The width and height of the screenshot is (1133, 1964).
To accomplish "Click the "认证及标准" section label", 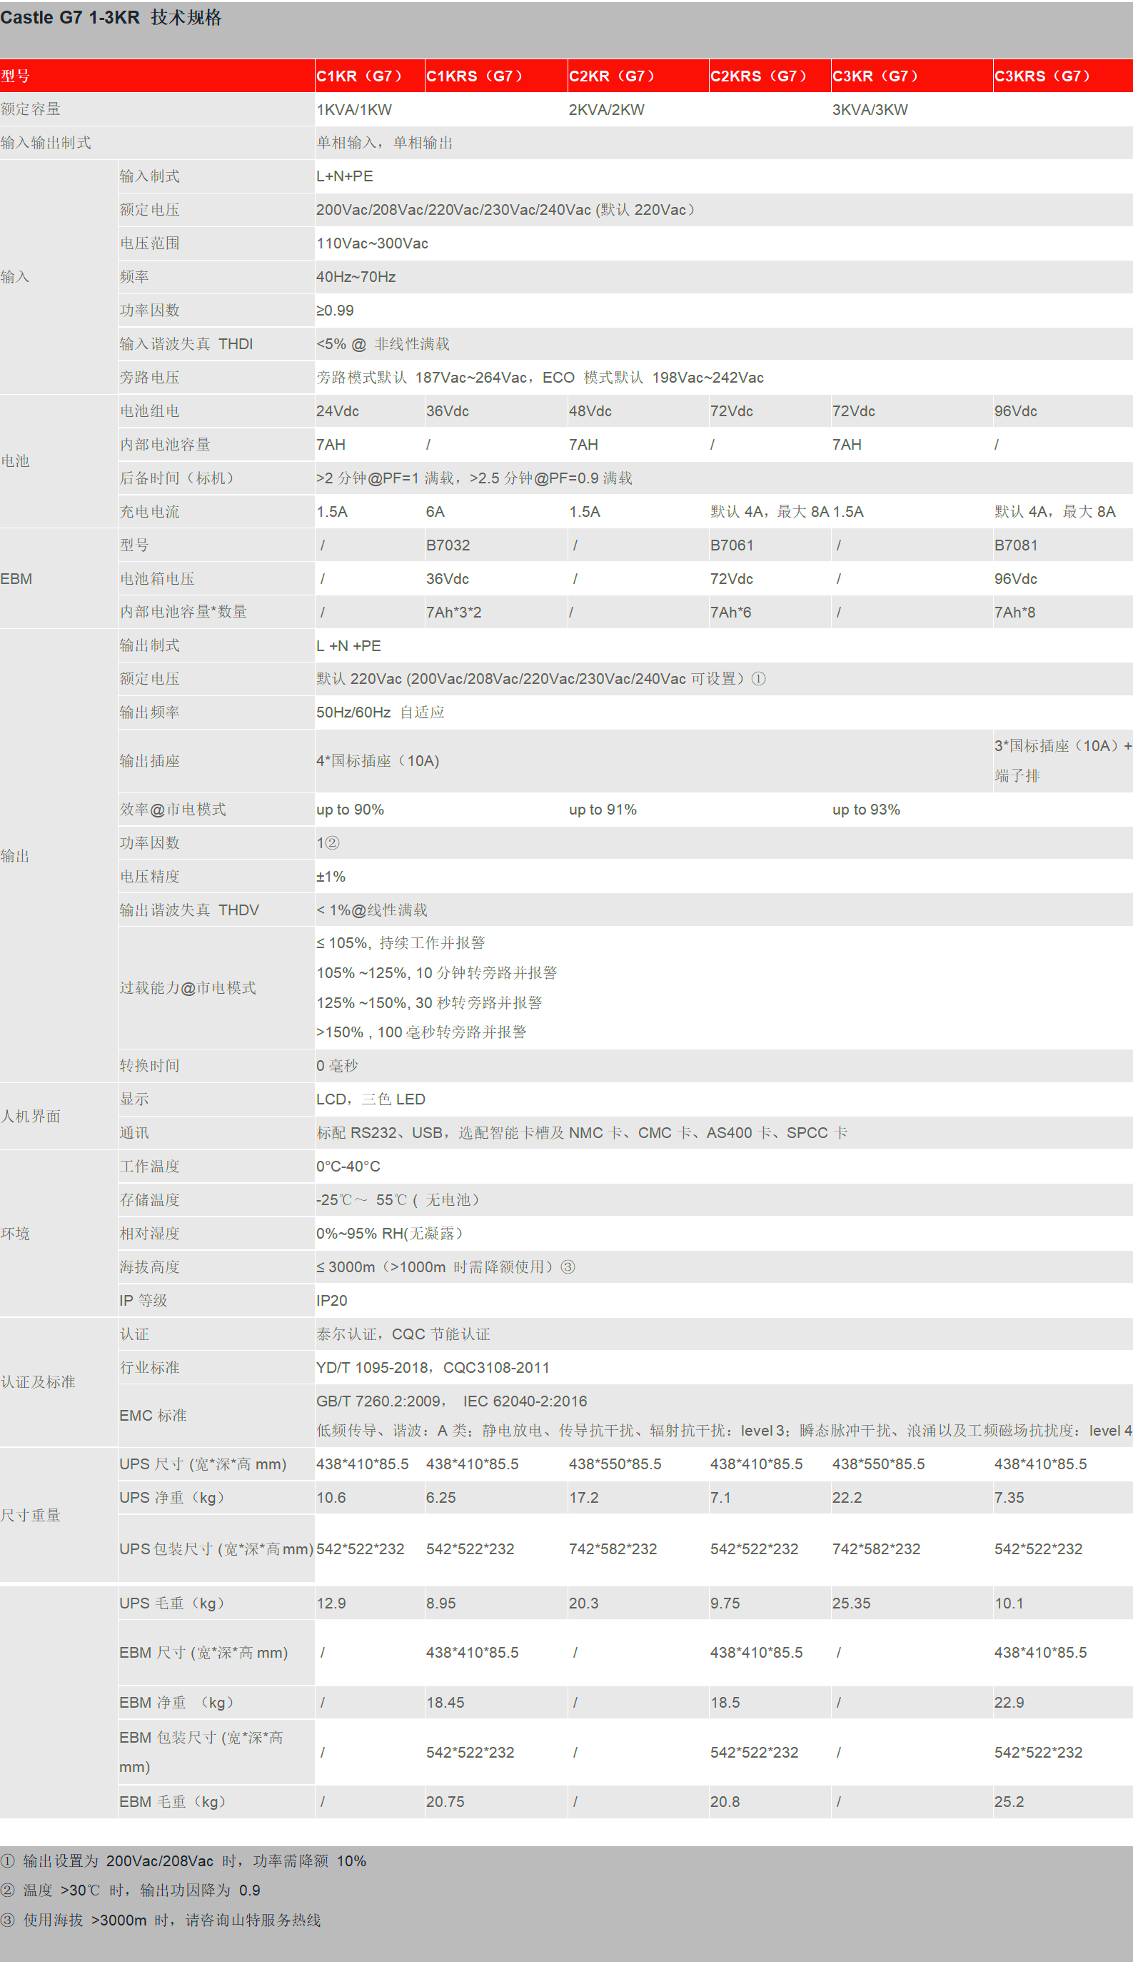I will point(38,1382).
